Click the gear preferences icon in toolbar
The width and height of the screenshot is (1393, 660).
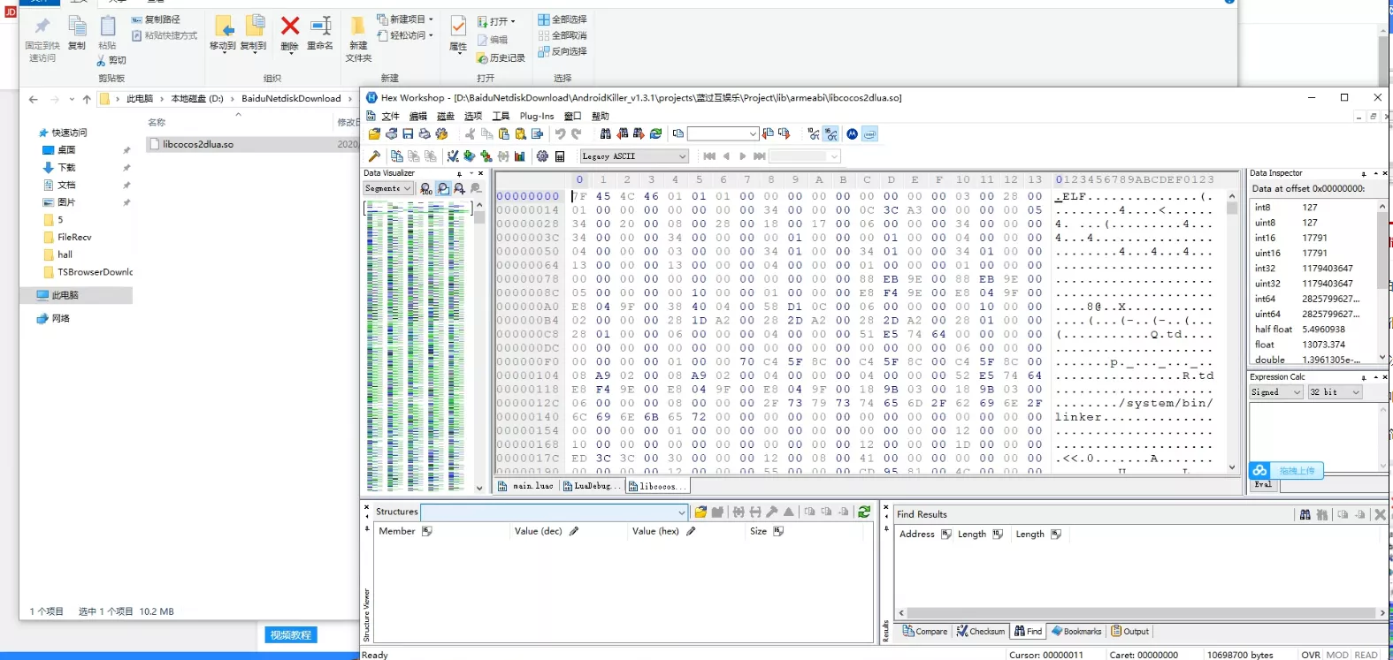click(x=542, y=156)
